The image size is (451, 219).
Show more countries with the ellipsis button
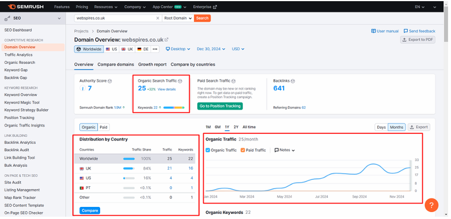pos(155,49)
